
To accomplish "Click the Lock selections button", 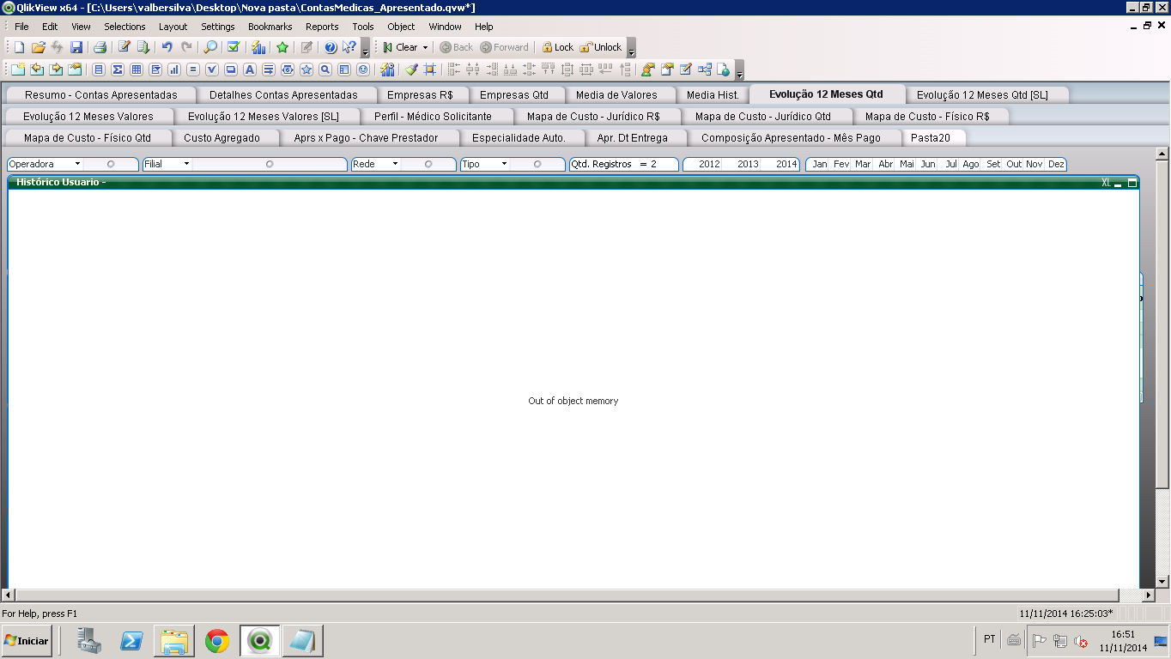I will [557, 47].
